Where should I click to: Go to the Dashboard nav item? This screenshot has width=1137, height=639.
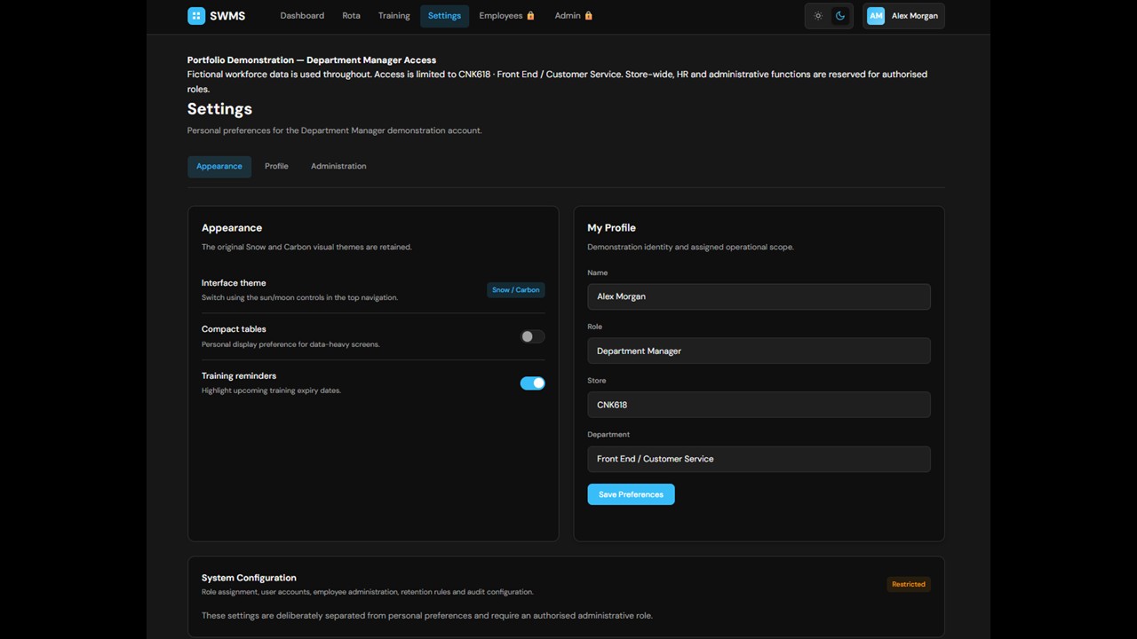pos(302,16)
